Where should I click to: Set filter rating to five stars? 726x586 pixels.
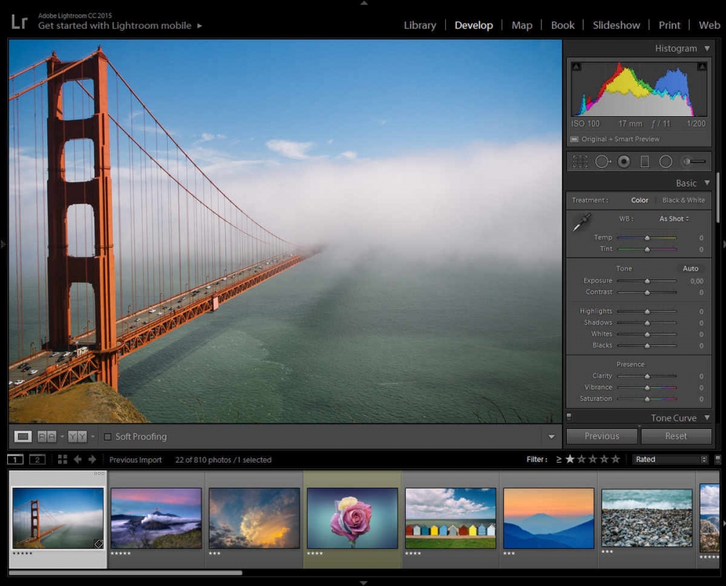tap(616, 459)
